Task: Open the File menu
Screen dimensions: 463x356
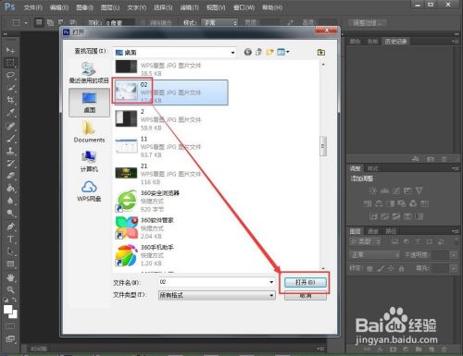Action: click(x=32, y=7)
